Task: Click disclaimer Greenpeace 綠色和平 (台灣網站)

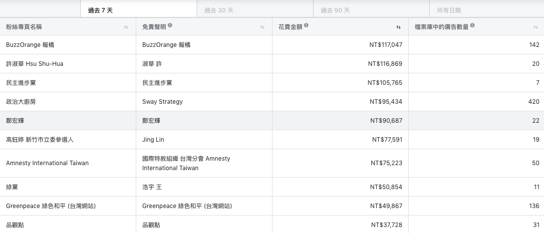Action: [x=187, y=206]
